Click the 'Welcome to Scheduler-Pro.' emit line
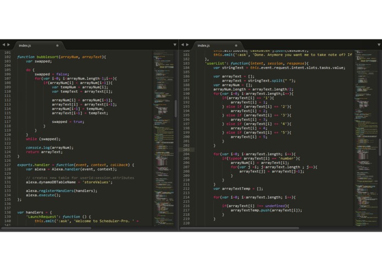 point(86,221)
